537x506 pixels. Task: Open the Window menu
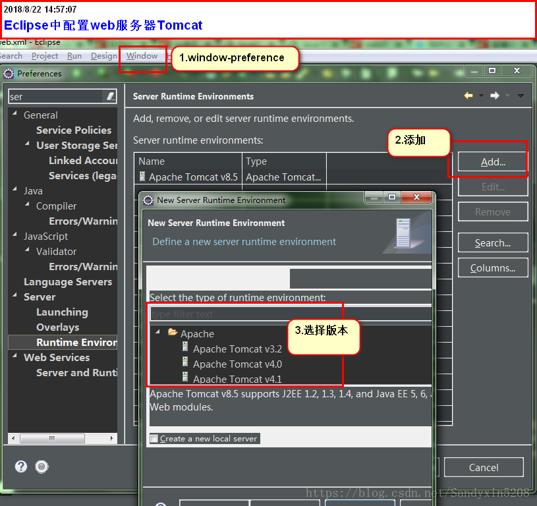(142, 56)
